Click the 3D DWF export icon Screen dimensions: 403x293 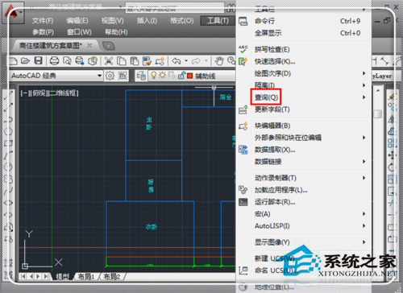pos(93,61)
